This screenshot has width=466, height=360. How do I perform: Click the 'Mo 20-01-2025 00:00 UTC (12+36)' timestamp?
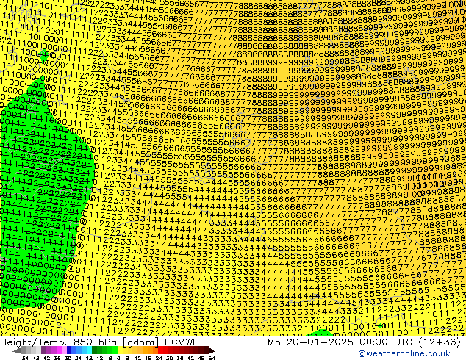[364, 342]
